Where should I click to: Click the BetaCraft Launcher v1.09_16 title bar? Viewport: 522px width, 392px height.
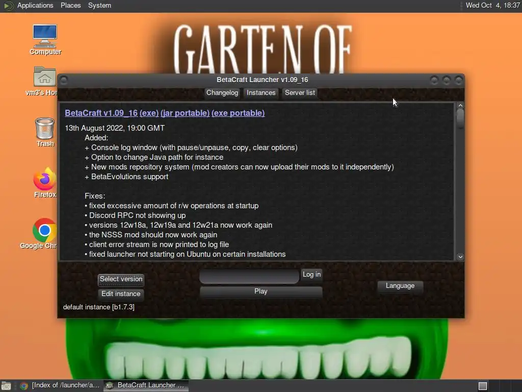coord(263,80)
